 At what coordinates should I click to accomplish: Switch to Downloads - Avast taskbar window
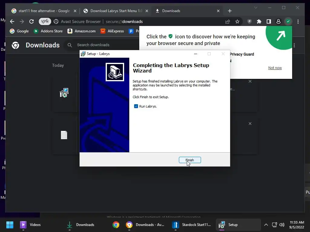pos(145,225)
